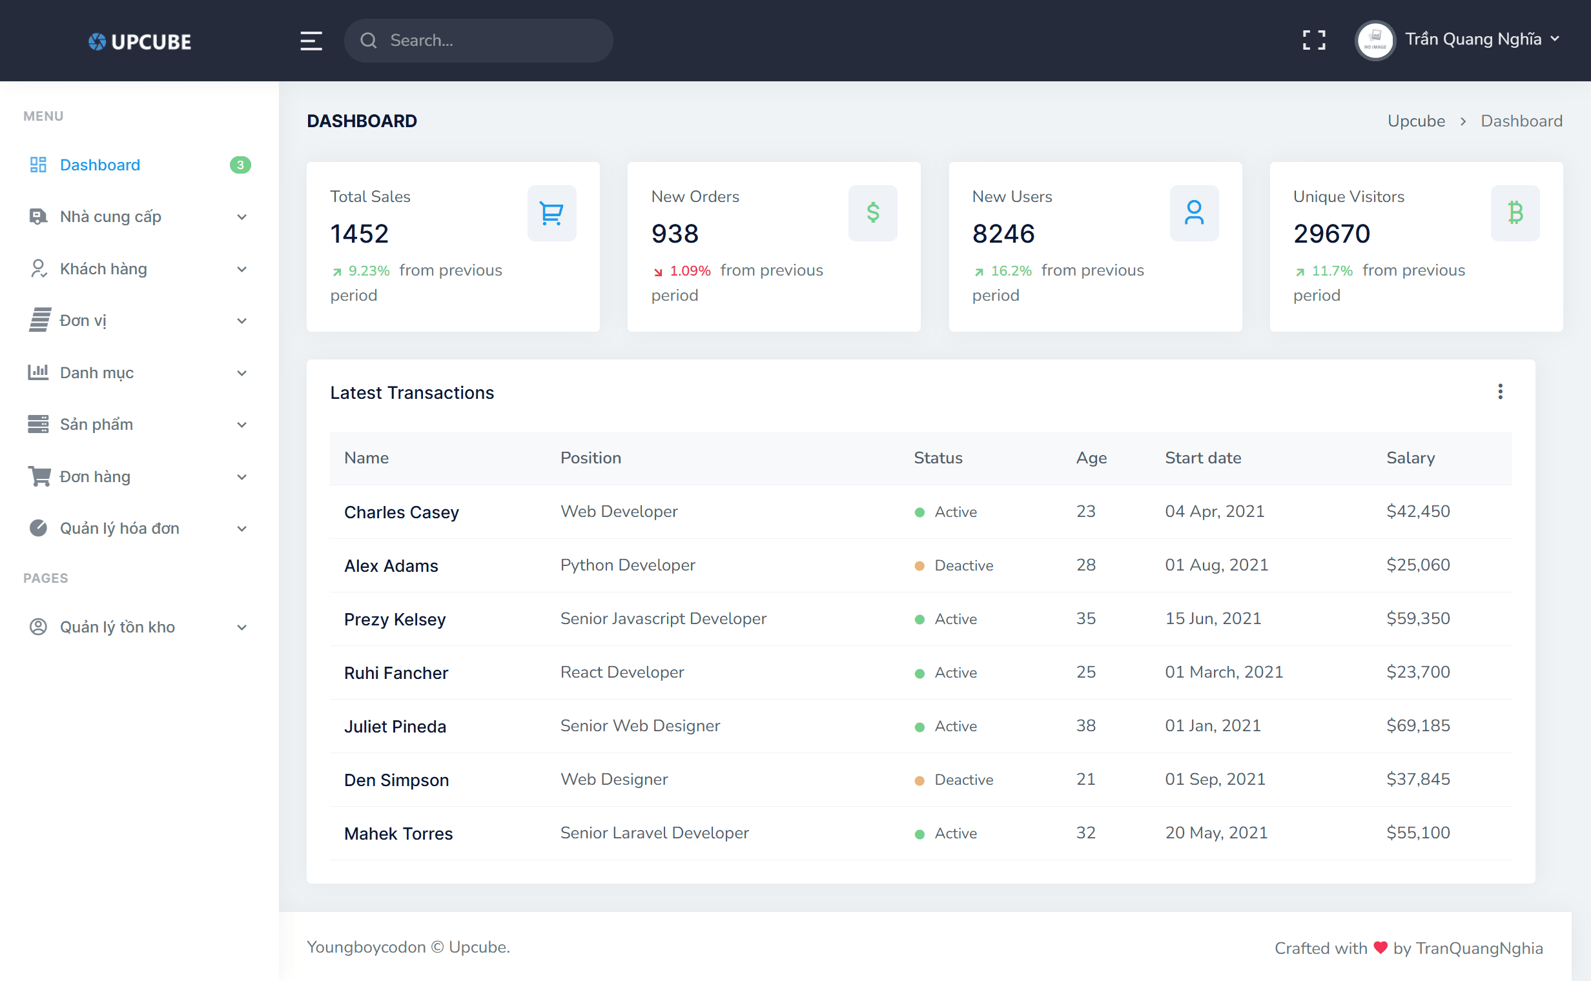Screen dimensions: 1591x981
Task: Click the Sản phẩm server icon
Action: tap(38, 424)
